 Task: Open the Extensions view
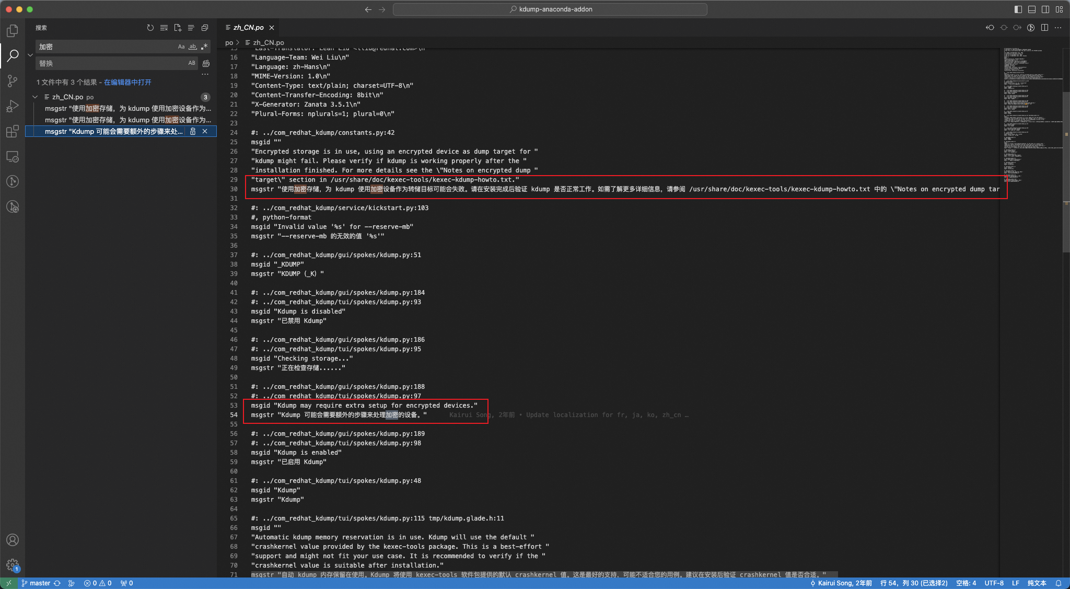13,131
